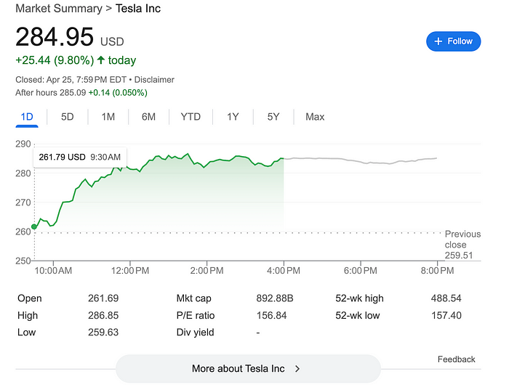This screenshot has width=509, height=392.
Task: Click the Closed: Apr 25 timestamp text
Action: click(71, 80)
